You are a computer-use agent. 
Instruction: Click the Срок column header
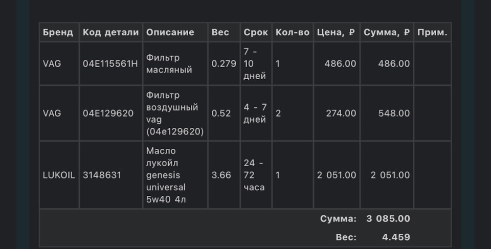256,32
